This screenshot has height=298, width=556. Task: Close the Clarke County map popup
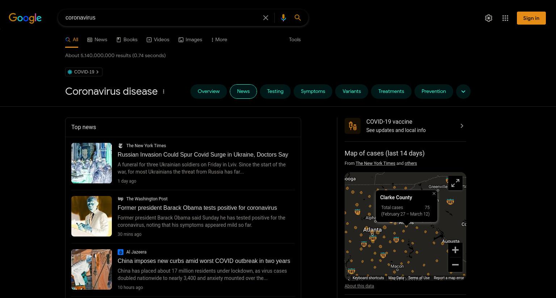(x=434, y=193)
